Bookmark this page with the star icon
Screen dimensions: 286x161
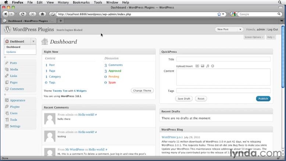tap(219, 14)
